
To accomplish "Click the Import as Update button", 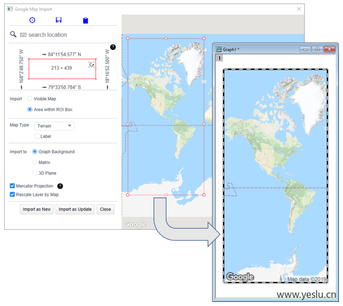I will click(x=75, y=209).
